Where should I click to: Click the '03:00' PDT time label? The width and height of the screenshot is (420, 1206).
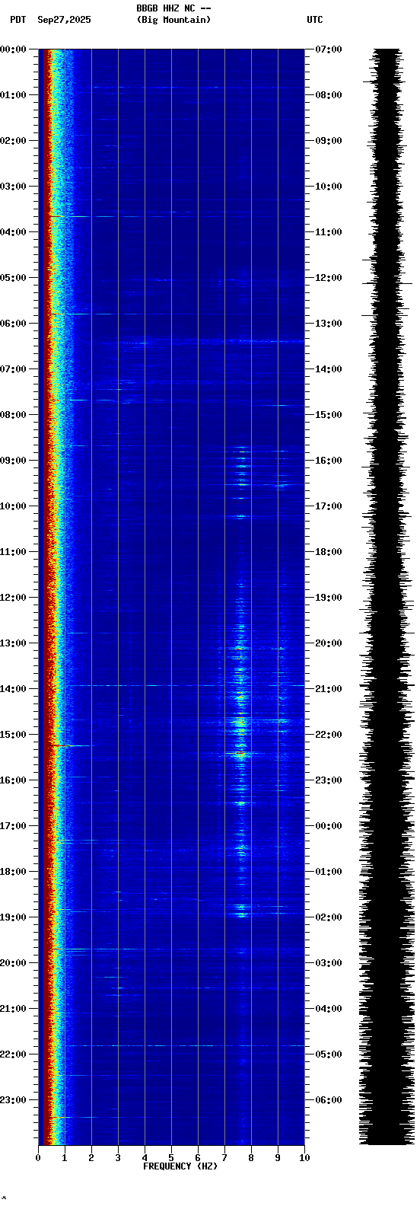(x=14, y=187)
